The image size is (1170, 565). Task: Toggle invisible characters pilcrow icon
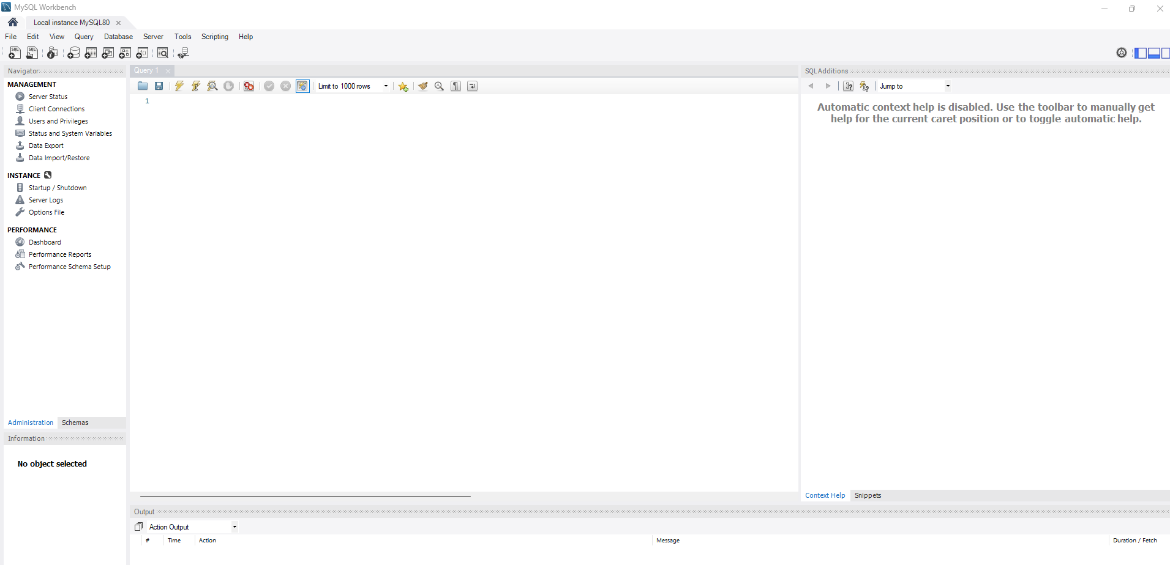click(456, 86)
